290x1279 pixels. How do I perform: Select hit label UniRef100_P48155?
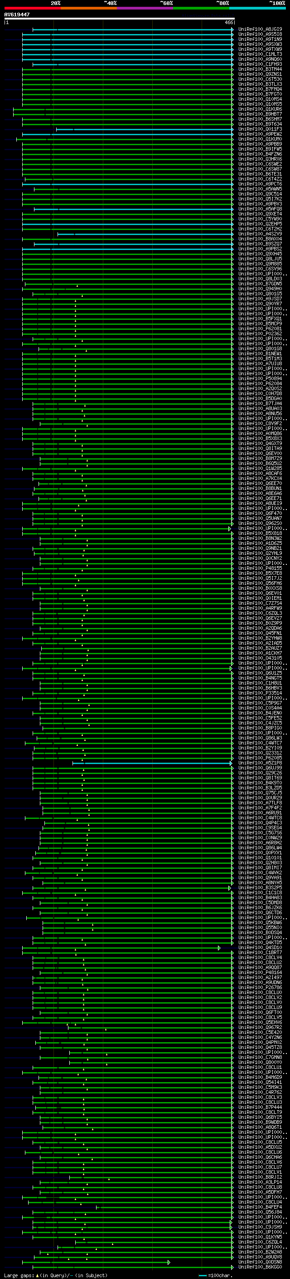pyautogui.click(x=260, y=568)
